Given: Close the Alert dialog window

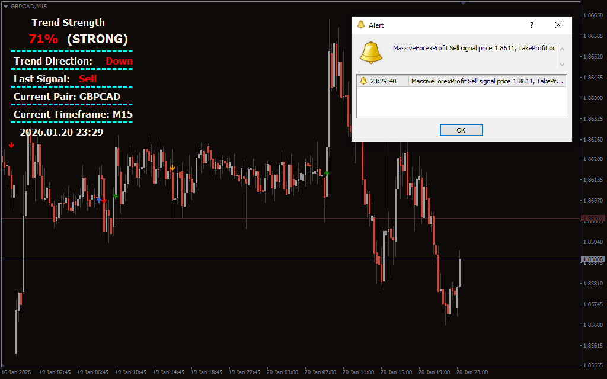Looking at the screenshot, I should tap(558, 25).
